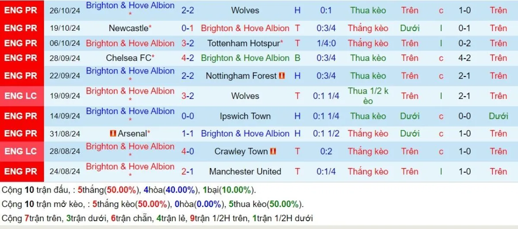Click red card icon next to Arsenal
The image size is (518, 229).
[x=114, y=134]
